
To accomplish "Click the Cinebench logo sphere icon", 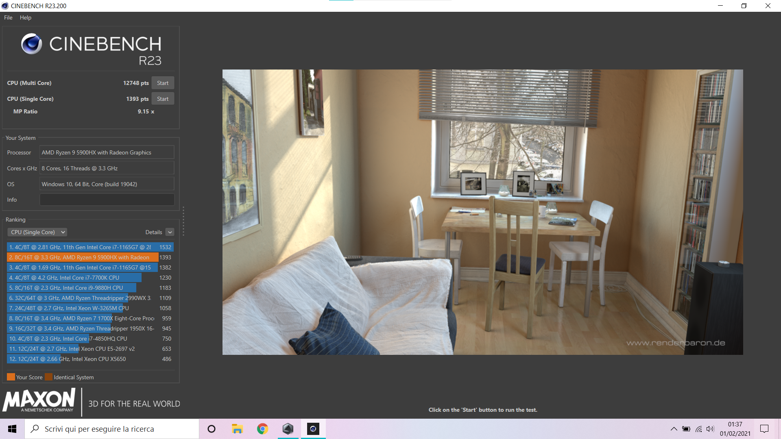I will pyautogui.click(x=32, y=44).
